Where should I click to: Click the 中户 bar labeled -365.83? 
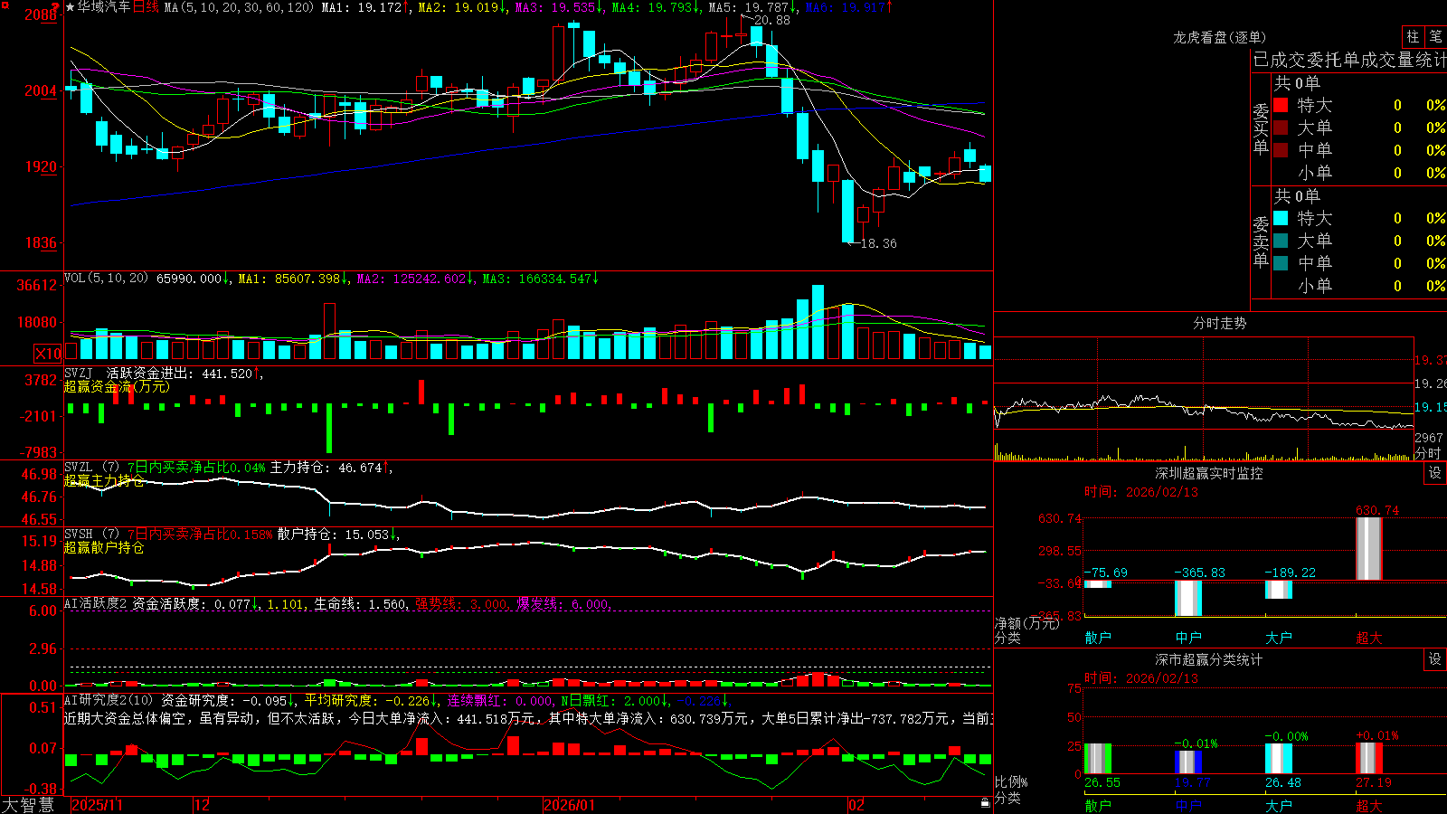1188,598
